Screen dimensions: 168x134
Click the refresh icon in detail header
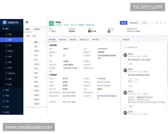157,23
